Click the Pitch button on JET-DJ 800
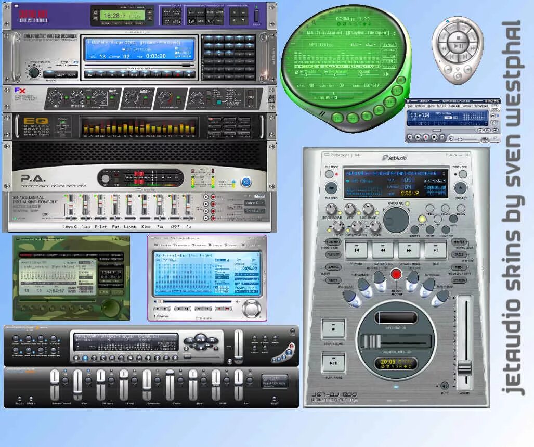Screen dimensions: 534x447 click(x=459, y=267)
